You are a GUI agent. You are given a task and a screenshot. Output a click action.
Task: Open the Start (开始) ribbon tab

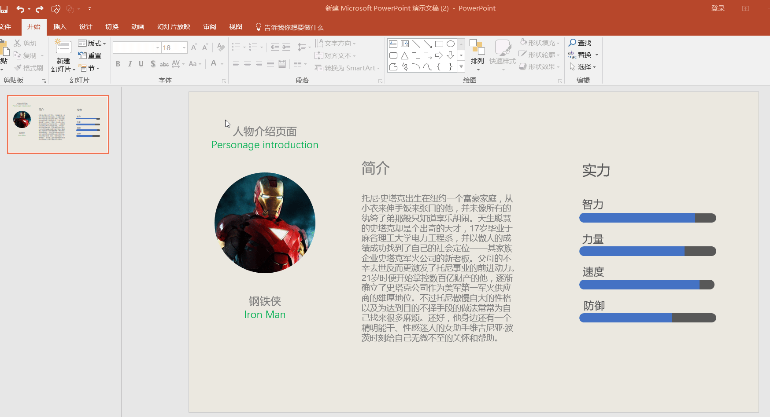(x=34, y=27)
